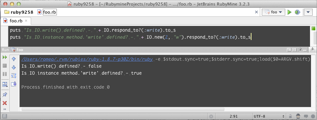This screenshot has height=120, width=317.
Task: Toggle soft wraps in the console
Action: click(14, 76)
